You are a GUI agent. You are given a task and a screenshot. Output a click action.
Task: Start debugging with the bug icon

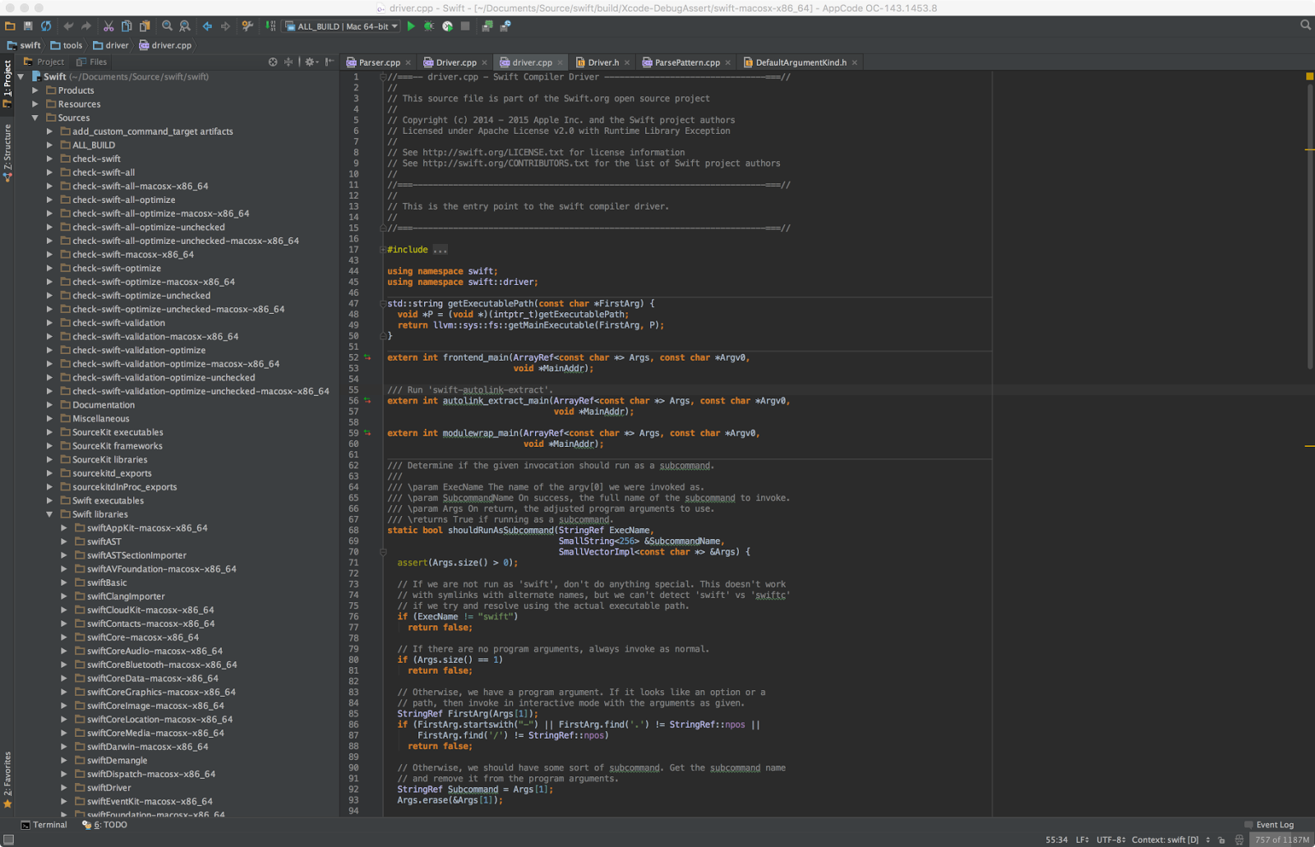pos(429,26)
